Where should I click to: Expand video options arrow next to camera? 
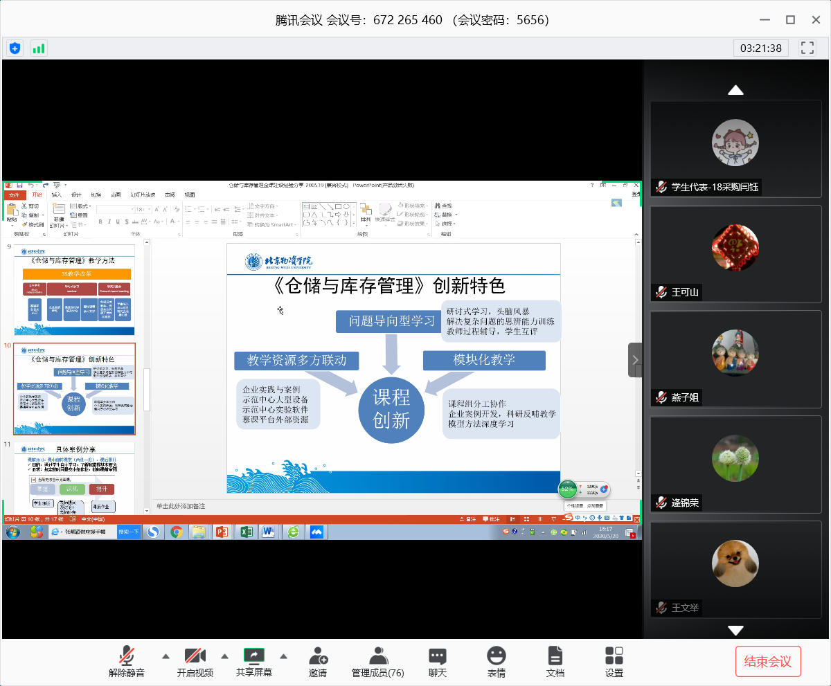[224, 656]
